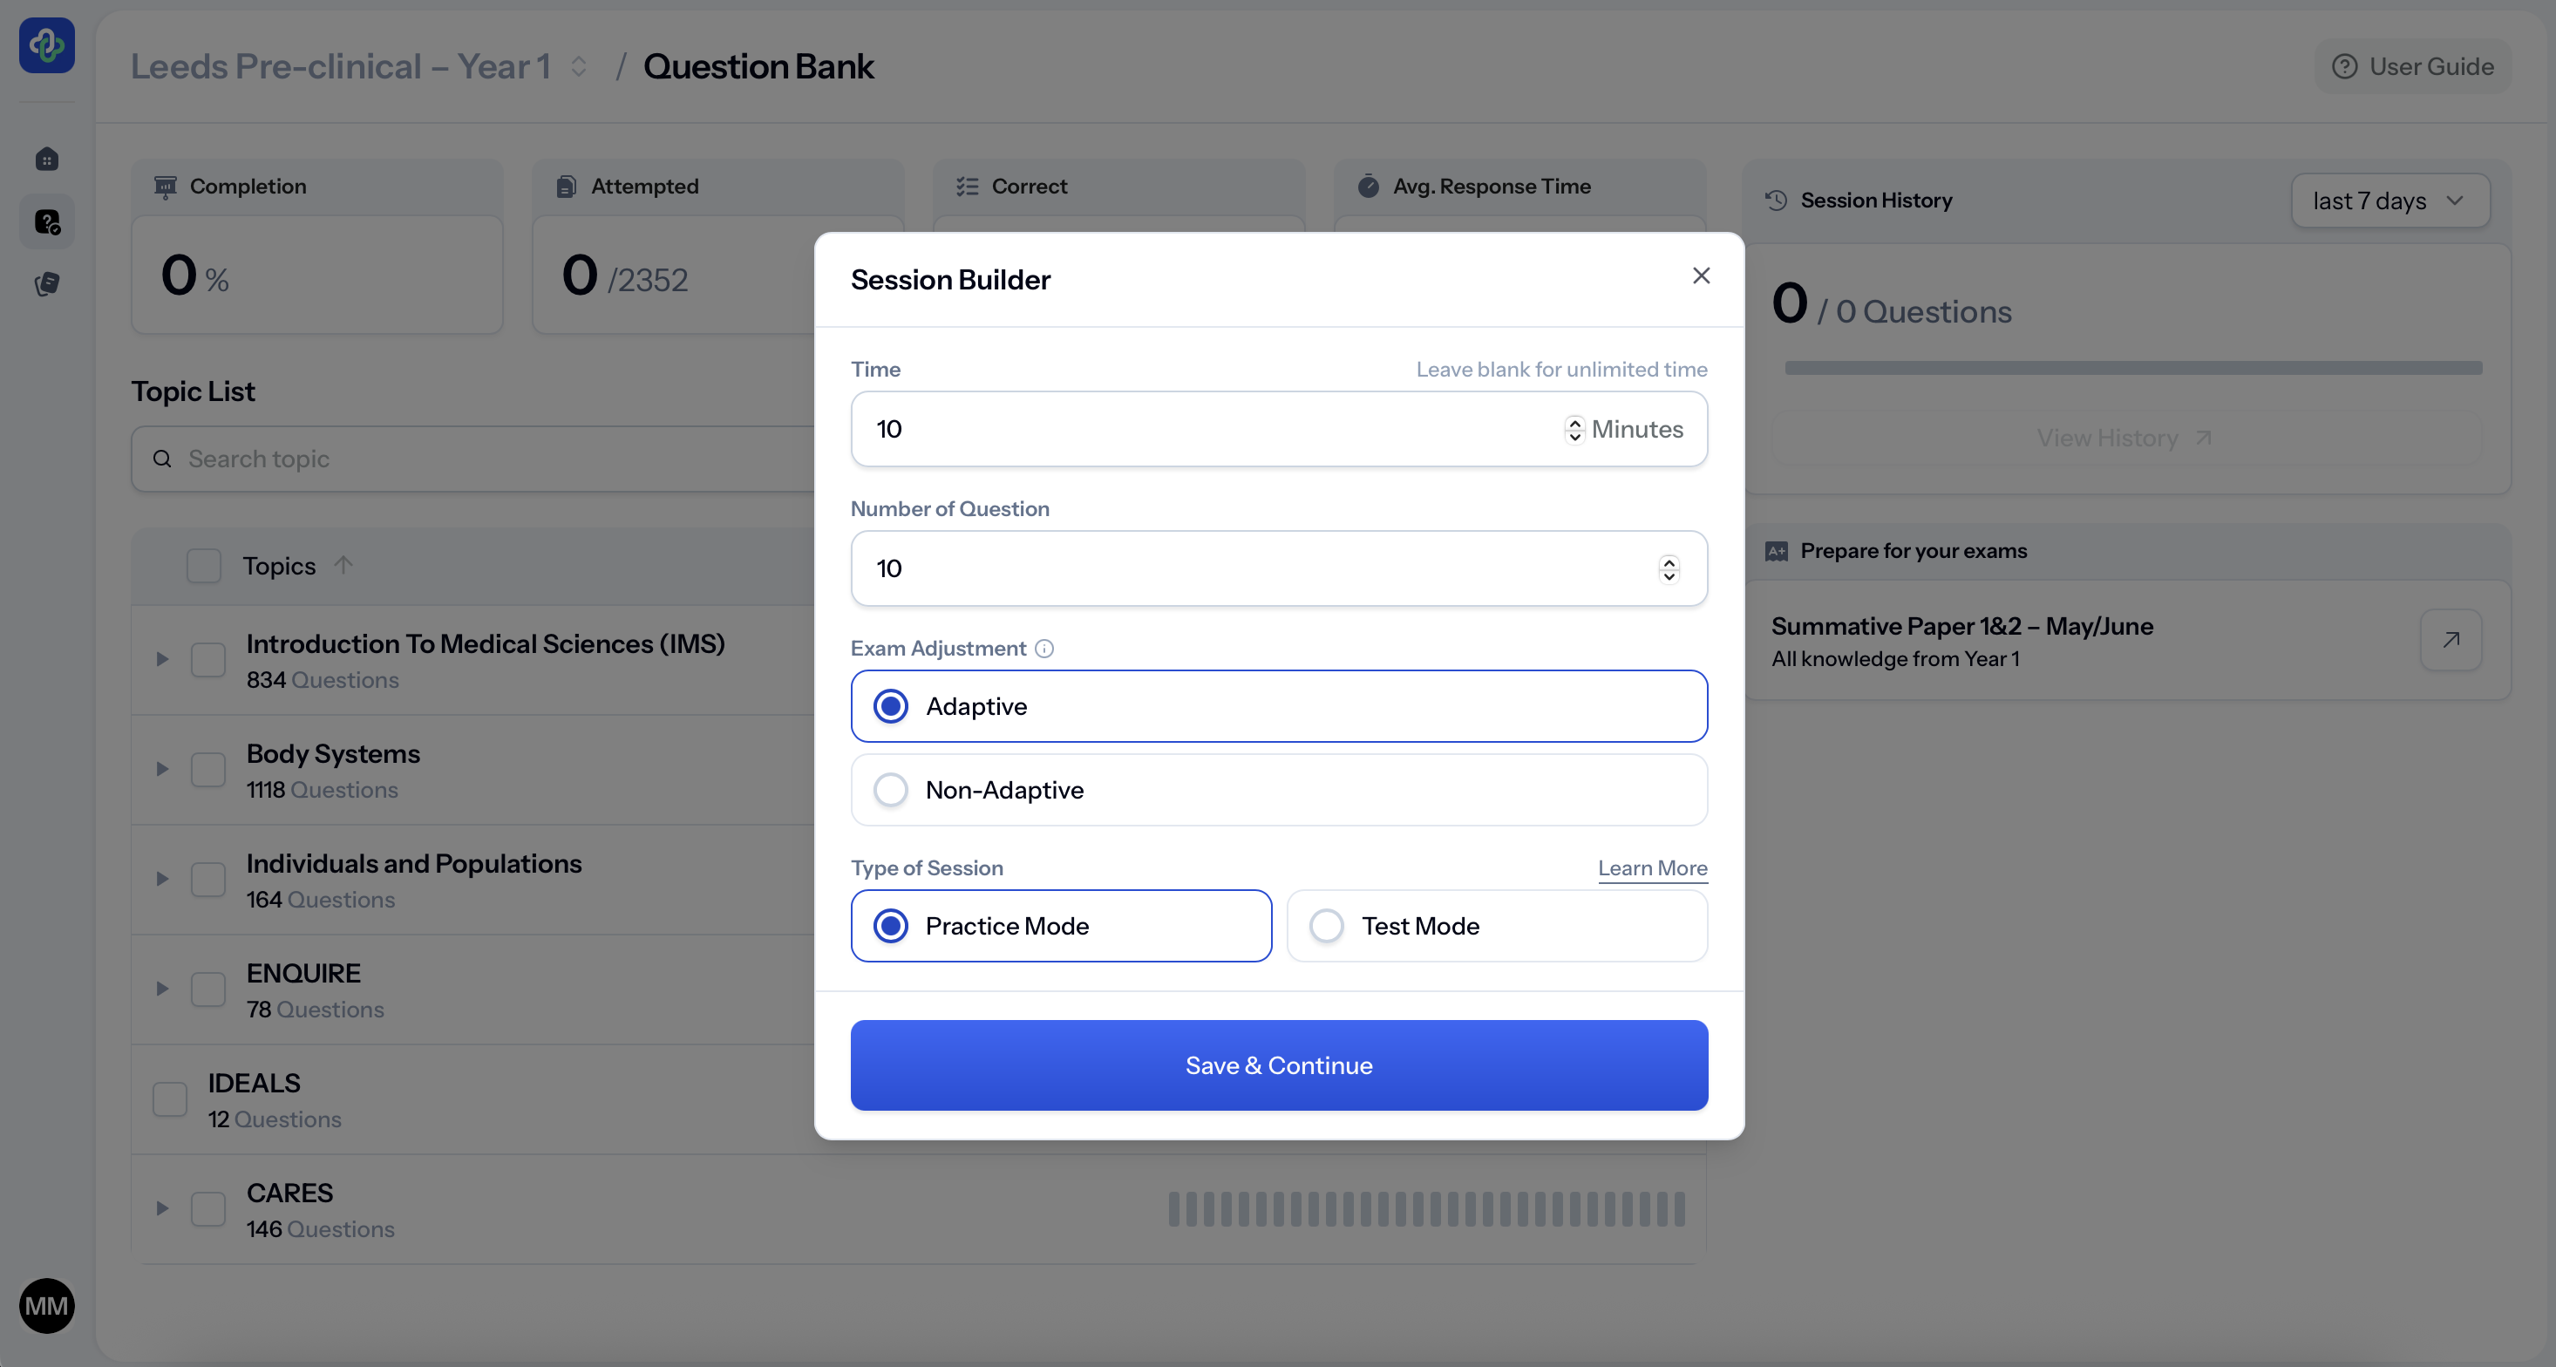Click the Time minutes stepper arrows
This screenshot has width=2556, height=1367.
pyautogui.click(x=1574, y=430)
